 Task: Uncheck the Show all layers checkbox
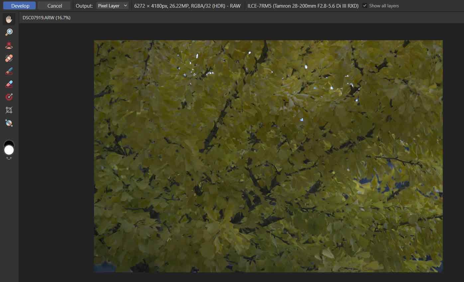point(365,6)
